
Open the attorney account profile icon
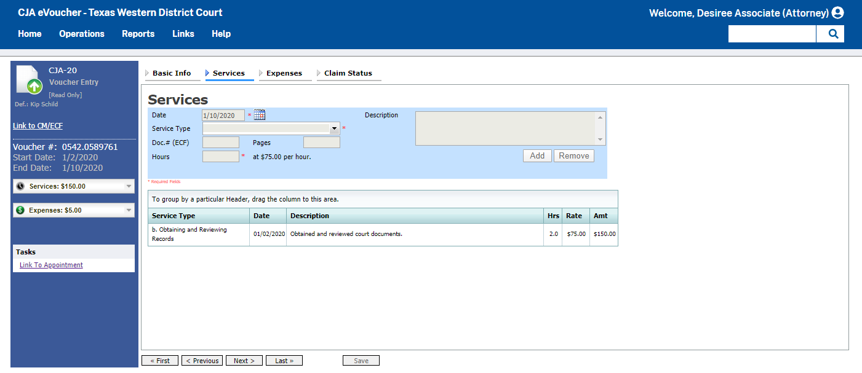[x=837, y=12]
